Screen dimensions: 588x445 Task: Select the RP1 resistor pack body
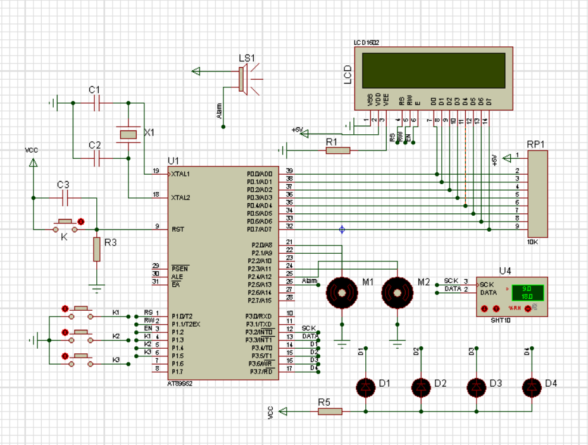(539, 195)
